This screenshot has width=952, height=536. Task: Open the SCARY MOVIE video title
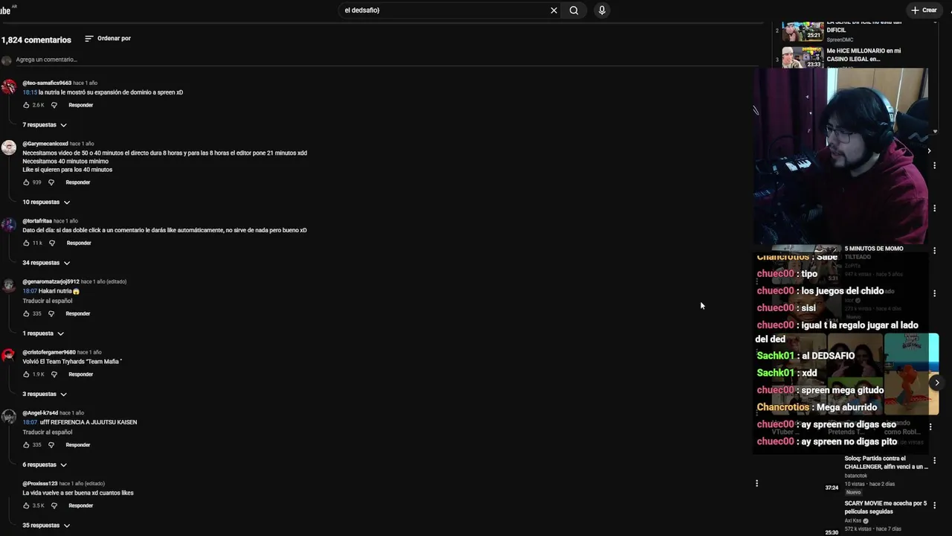click(x=885, y=508)
